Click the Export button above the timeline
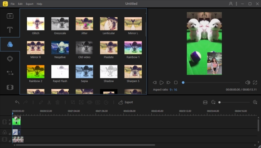This screenshot has height=148, width=261. [x=126, y=102]
